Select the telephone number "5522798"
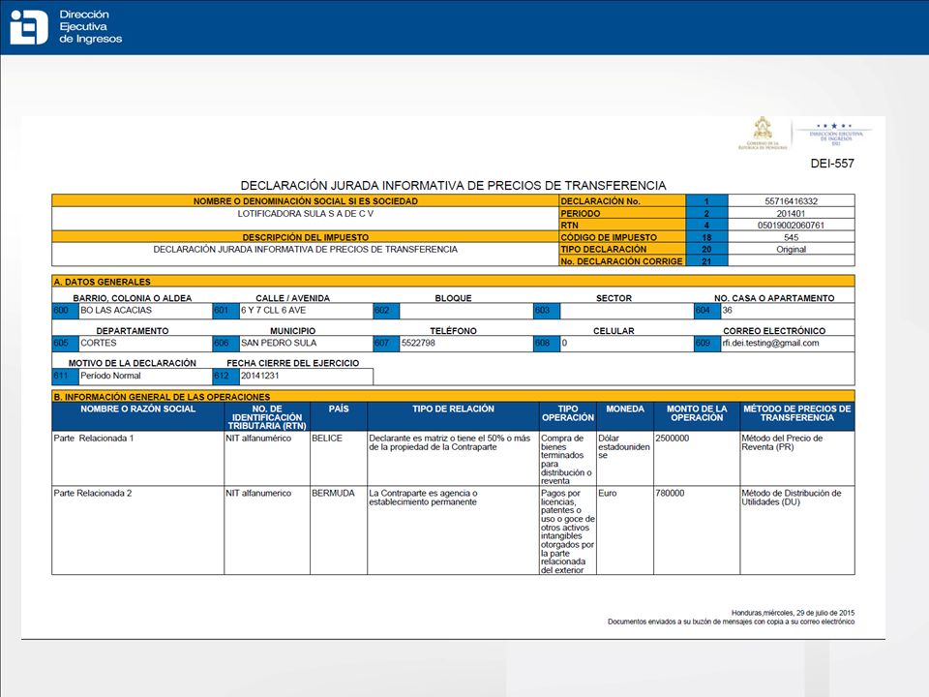Screen dimensions: 929x697 point(418,343)
